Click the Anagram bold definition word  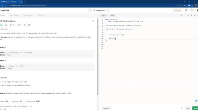click(x=4, y=37)
